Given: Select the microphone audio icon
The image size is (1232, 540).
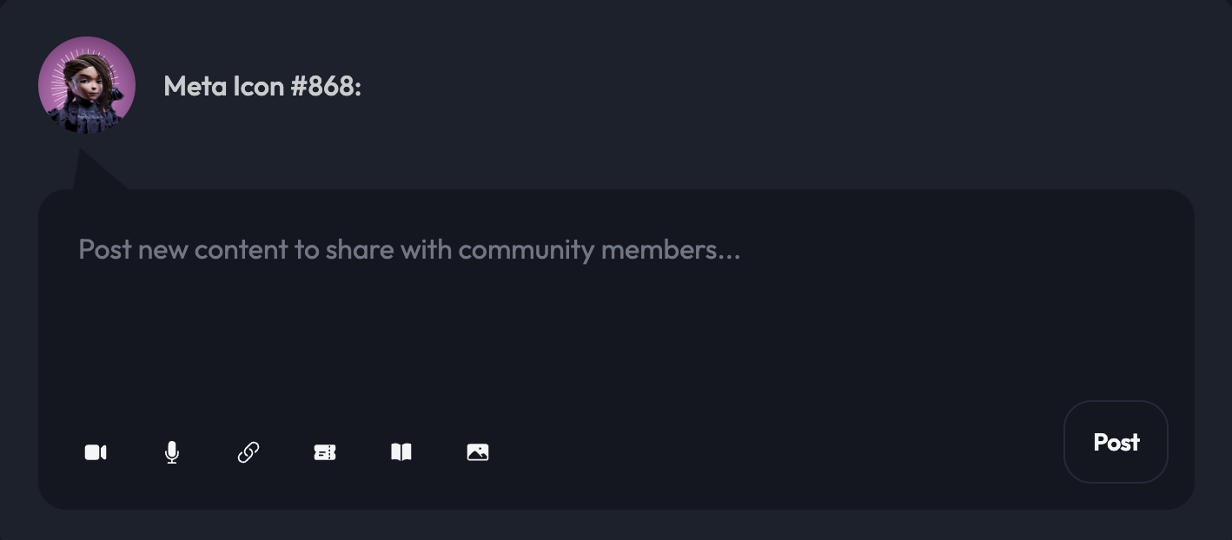Looking at the screenshot, I should [172, 452].
